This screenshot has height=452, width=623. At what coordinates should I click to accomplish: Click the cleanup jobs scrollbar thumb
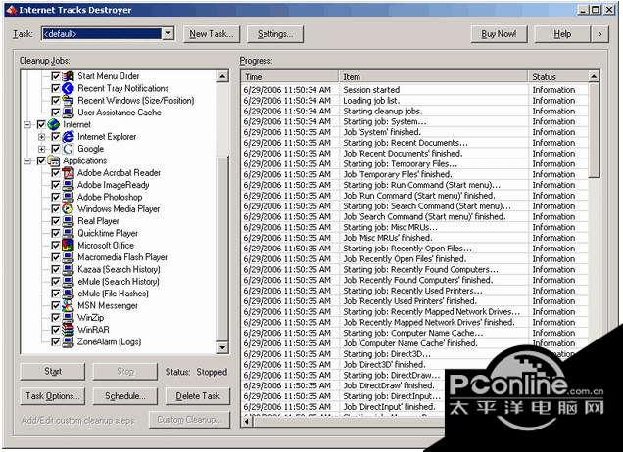(223, 248)
